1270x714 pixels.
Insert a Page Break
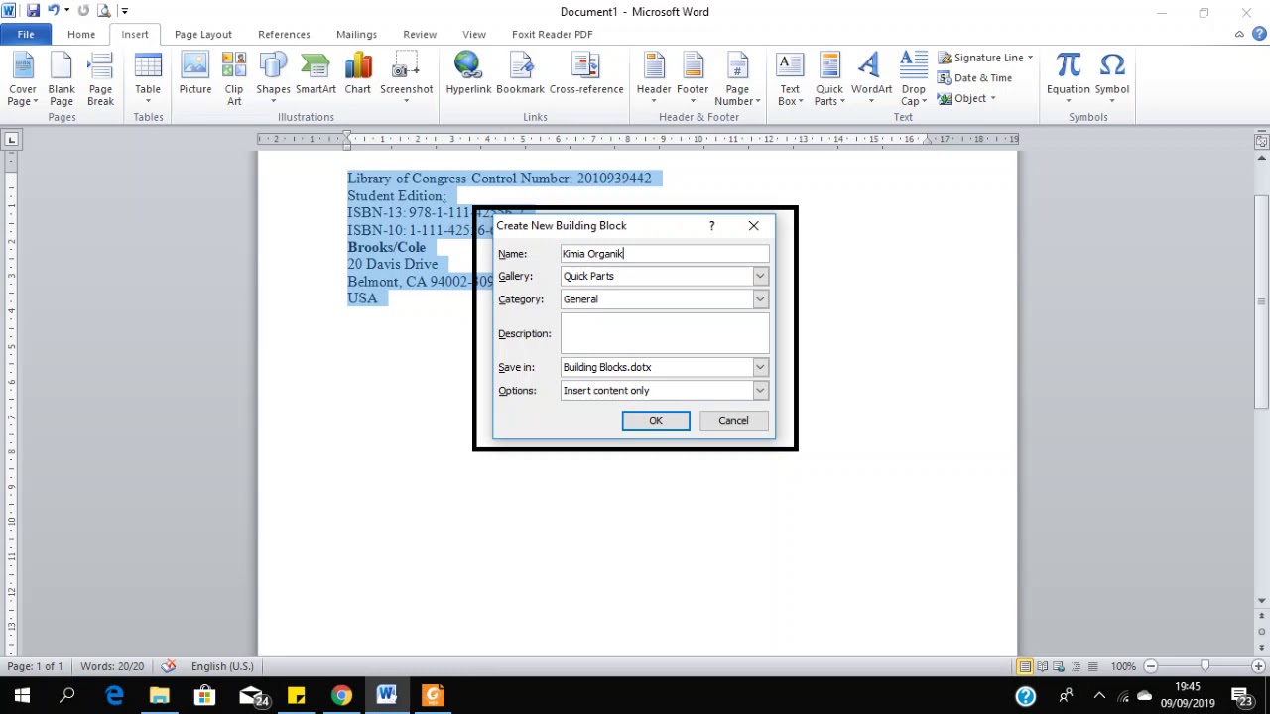coord(100,79)
